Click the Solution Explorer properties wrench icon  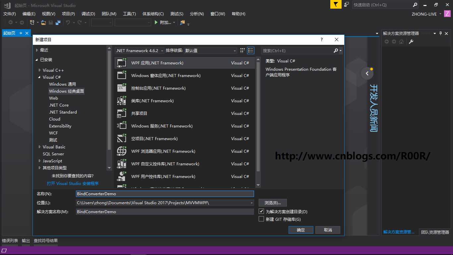pos(411,42)
